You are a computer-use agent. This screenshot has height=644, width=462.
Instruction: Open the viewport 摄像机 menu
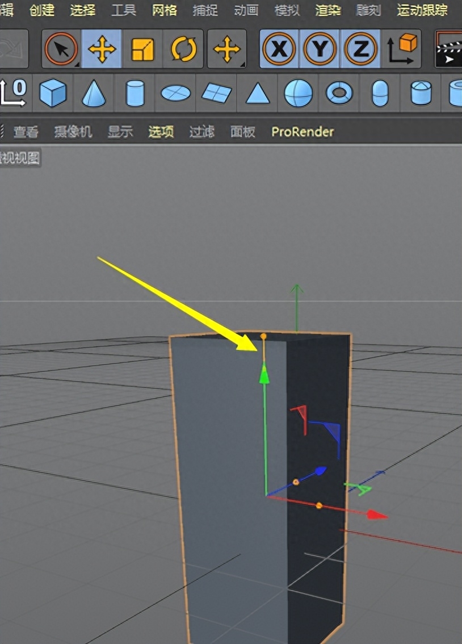pyautogui.click(x=73, y=132)
